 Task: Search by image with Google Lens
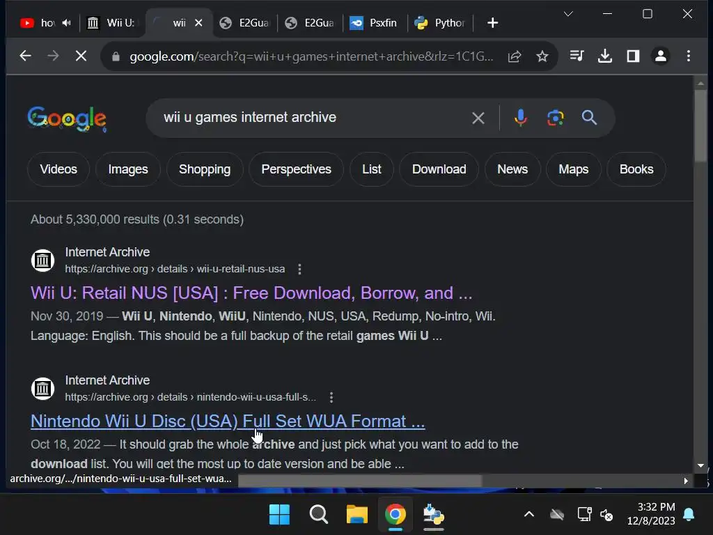coord(555,118)
